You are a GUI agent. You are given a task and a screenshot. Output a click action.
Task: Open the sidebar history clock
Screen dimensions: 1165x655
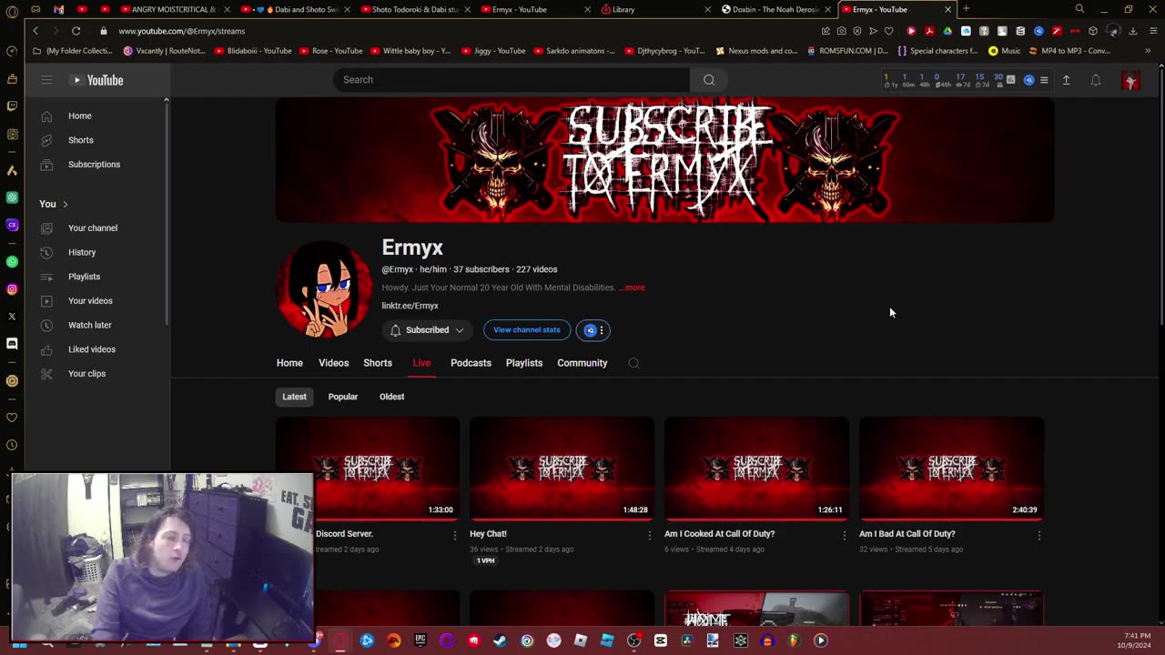point(12,445)
